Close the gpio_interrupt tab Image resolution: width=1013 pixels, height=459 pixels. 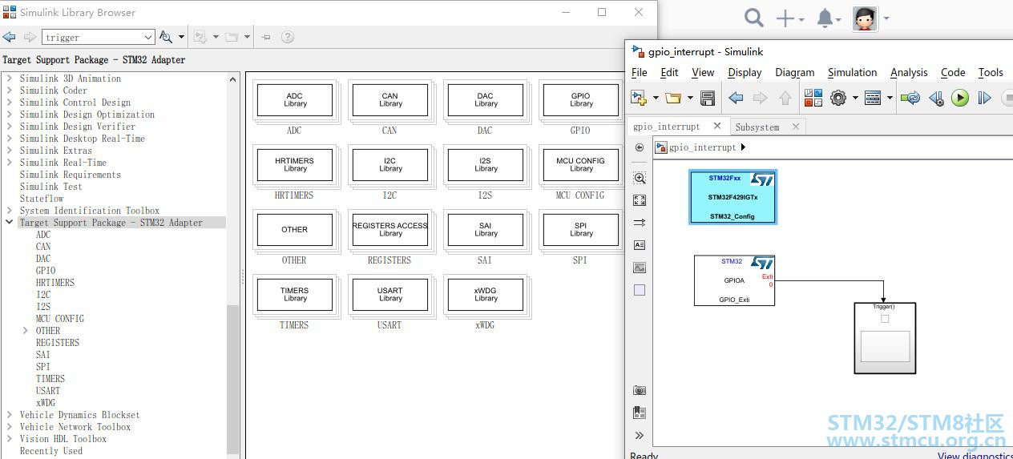tap(717, 126)
